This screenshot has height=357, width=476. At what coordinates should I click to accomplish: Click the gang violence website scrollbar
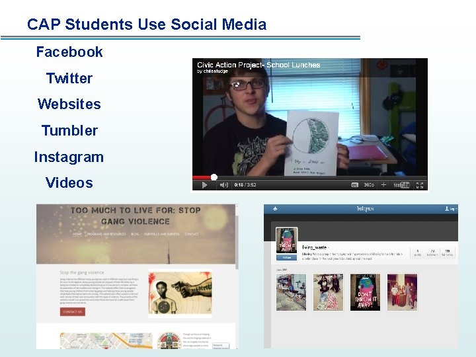pos(237,242)
